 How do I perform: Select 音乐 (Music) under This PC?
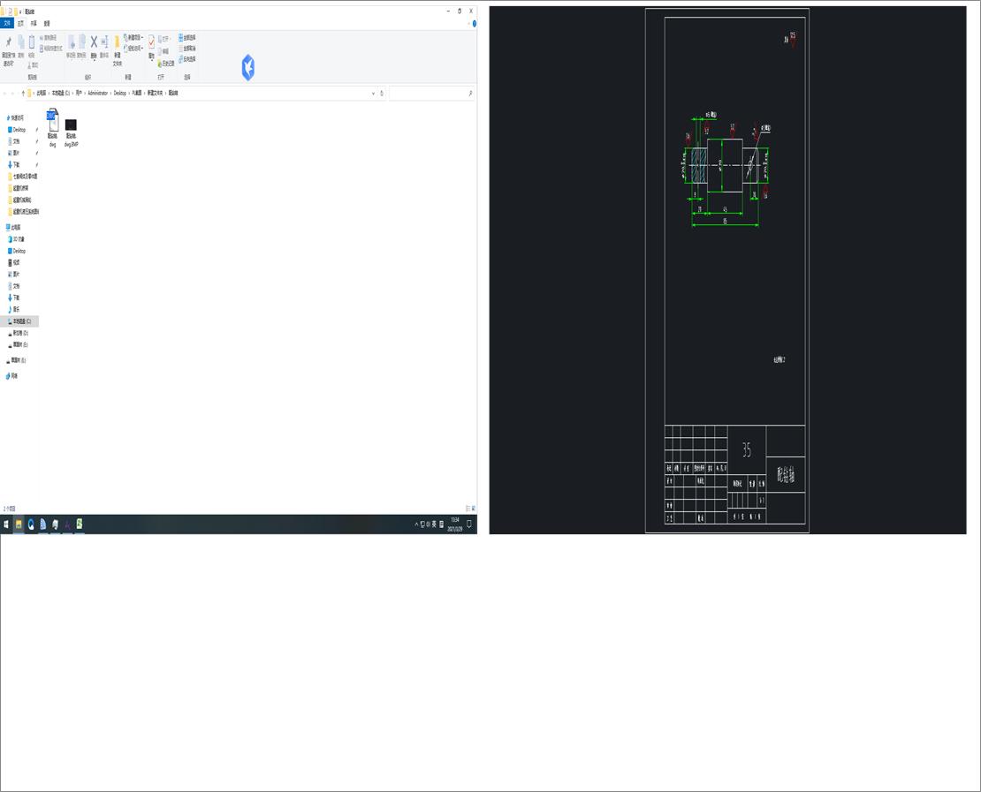(16, 309)
